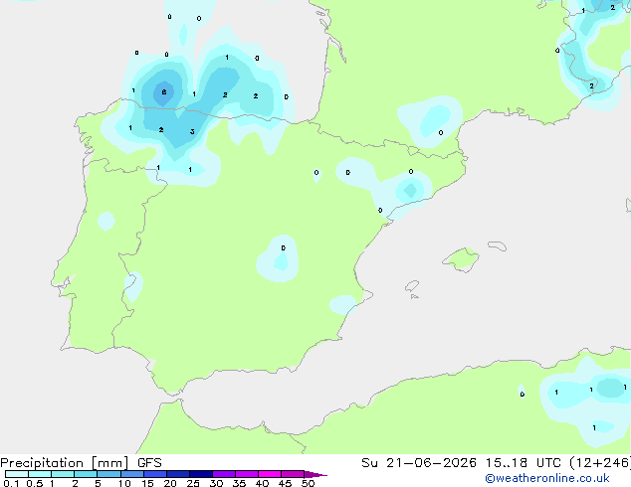Click the "25" legend scale label
This screenshot has width=631, height=487.
[193, 483]
